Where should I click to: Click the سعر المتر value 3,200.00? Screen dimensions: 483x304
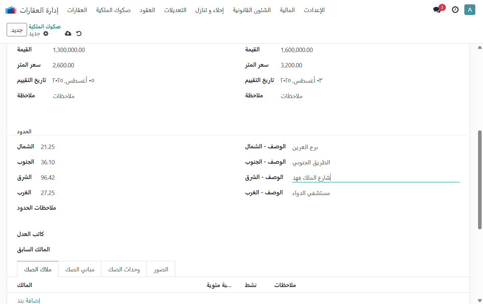[291, 65]
